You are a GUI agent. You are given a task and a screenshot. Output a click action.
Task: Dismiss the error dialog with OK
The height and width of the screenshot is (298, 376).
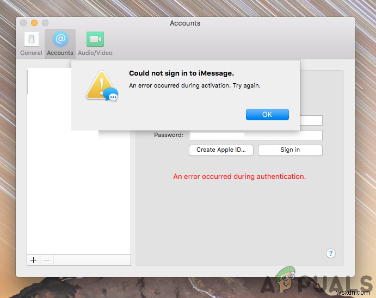(x=267, y=115)
